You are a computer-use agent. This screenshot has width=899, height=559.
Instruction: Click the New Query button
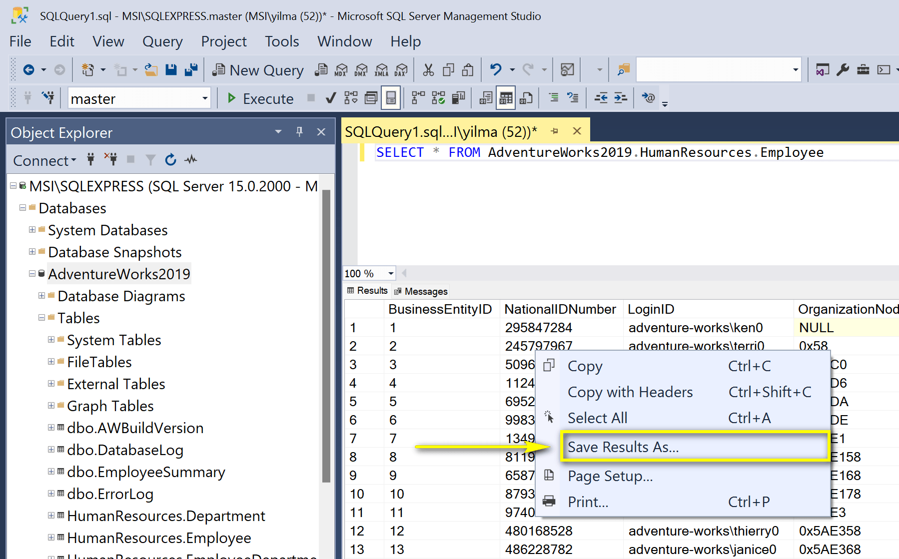(x=258, y=70)
